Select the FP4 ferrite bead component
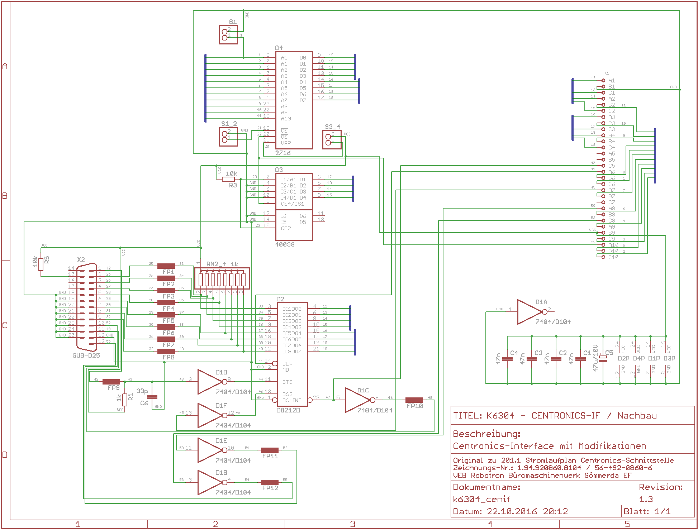The width and height of the screenshot is (698, 530). [166, 302]
